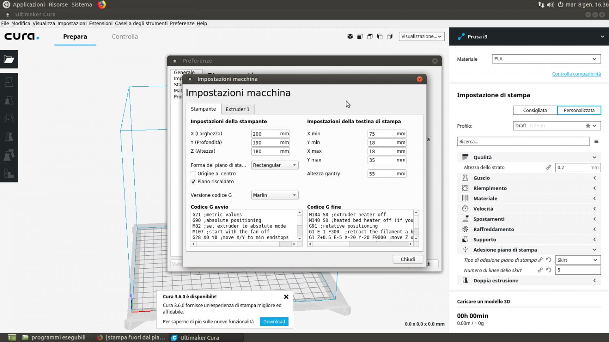The height and width of the screenshot is (342, 609).
Task: Open the Versione codice G Marlin dropdown
Action: point(275,195)
